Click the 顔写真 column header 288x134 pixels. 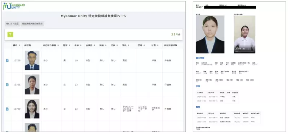27,45
